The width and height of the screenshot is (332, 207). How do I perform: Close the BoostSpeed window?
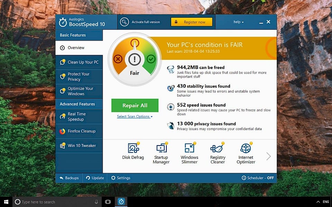coord(268,22)
